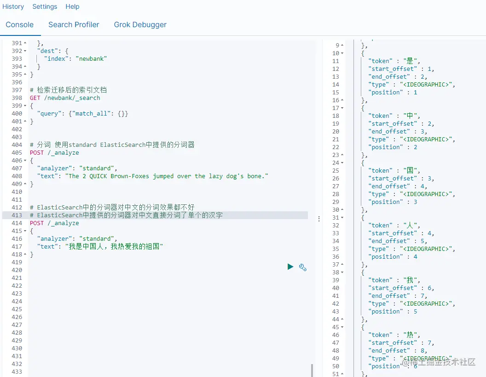Click the match_all query line 400
Image resolution: width=486 pixels, height=377 pixels.
82,114
